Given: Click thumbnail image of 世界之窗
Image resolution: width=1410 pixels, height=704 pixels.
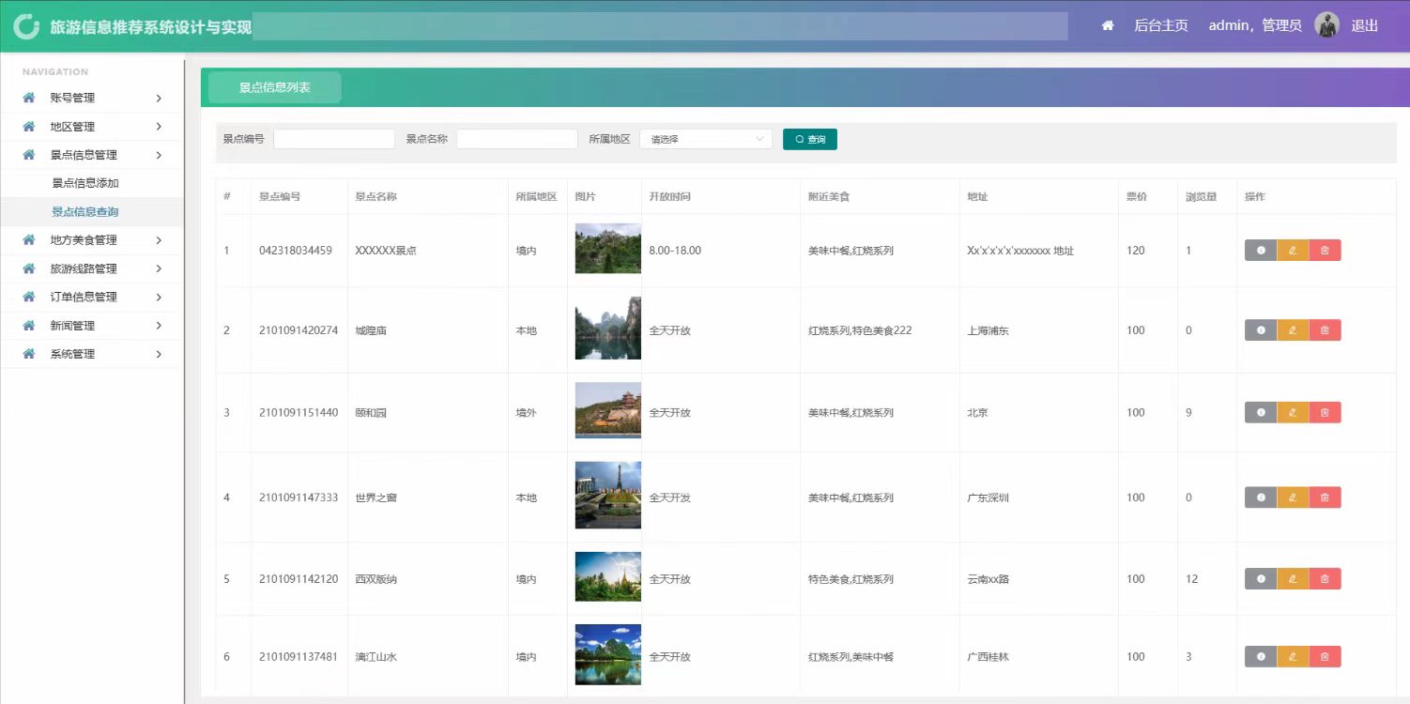Looking at the screenshot, I should pos(608,495).
